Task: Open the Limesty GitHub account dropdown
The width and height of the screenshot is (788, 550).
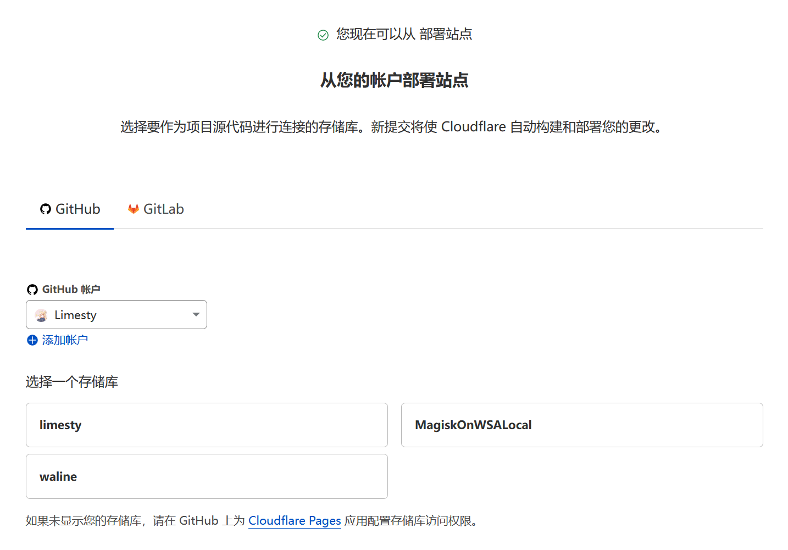Action: (x=116, y=315)
